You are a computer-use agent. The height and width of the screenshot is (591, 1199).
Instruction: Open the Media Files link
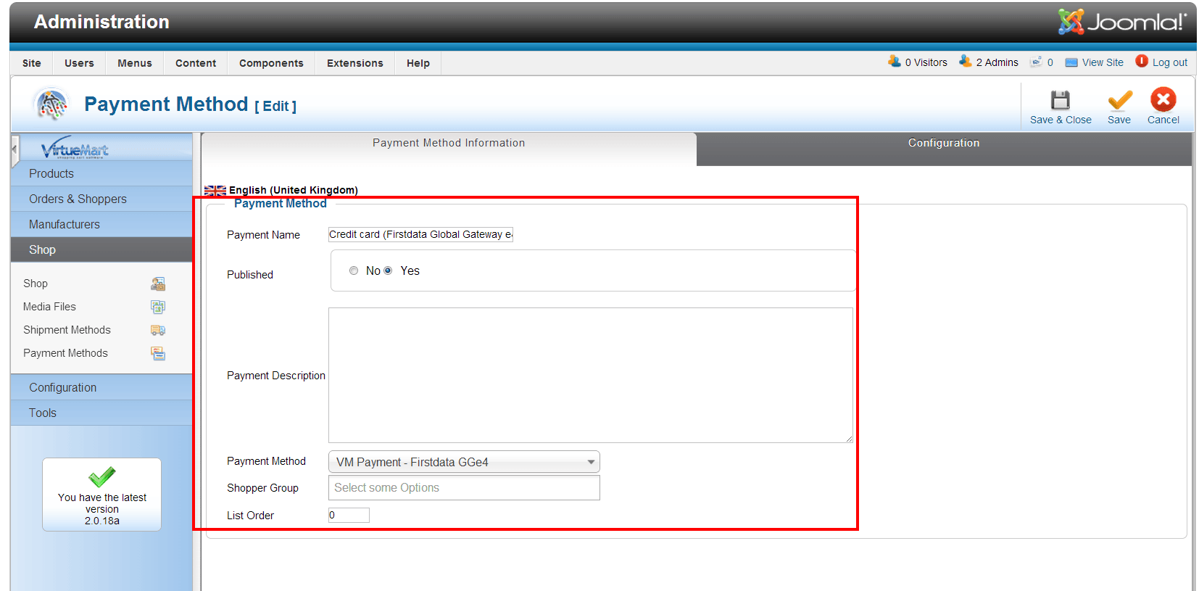coord(49,307)
